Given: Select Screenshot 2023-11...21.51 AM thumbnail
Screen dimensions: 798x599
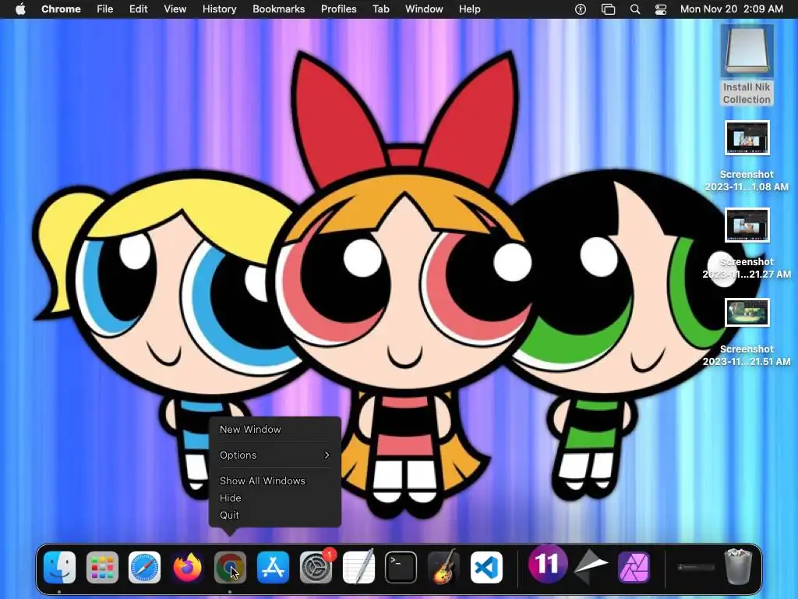Looking at the screenshot, I should coord(747,312).
